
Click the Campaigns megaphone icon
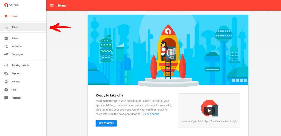pyautogui.click(x=6, y=54)
